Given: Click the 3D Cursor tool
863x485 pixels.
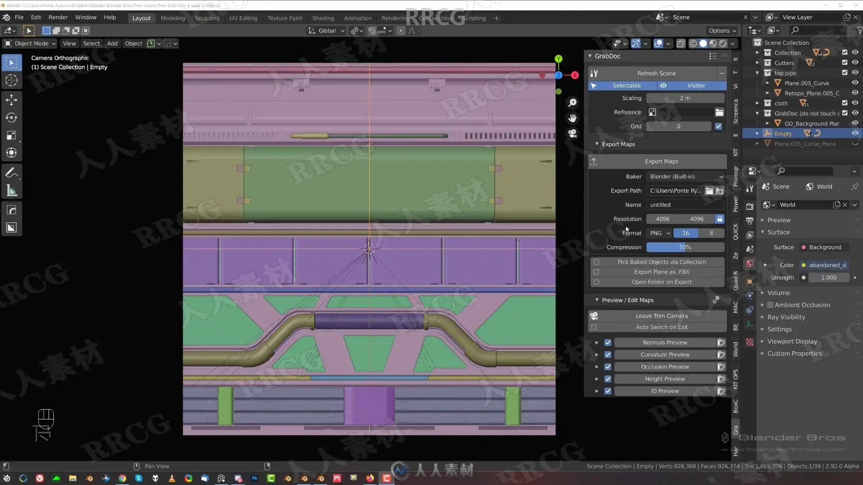Looking at the screenshot, I should coord(11,80).
